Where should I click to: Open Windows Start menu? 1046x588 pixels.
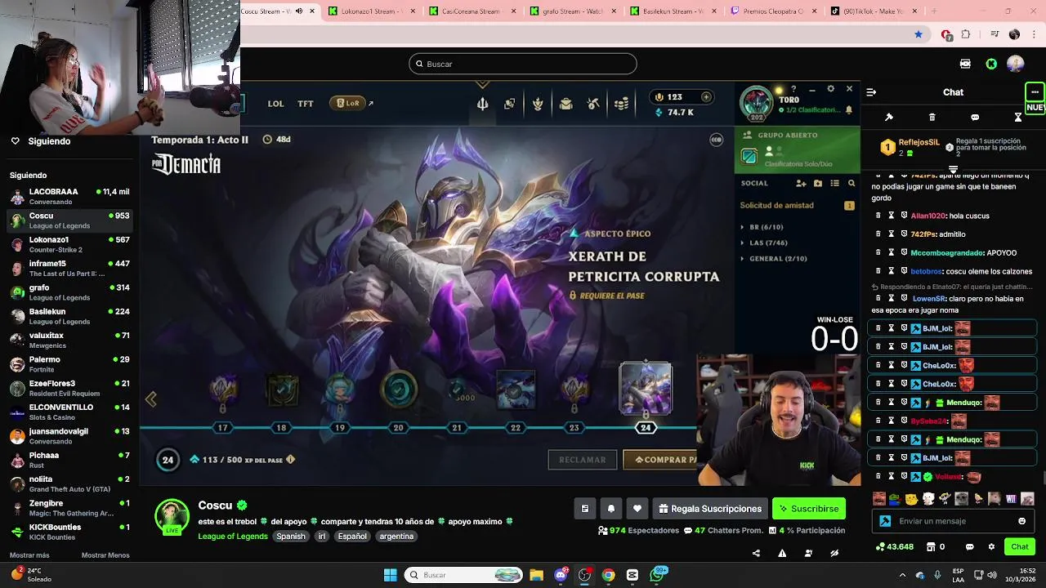[391, 575]
